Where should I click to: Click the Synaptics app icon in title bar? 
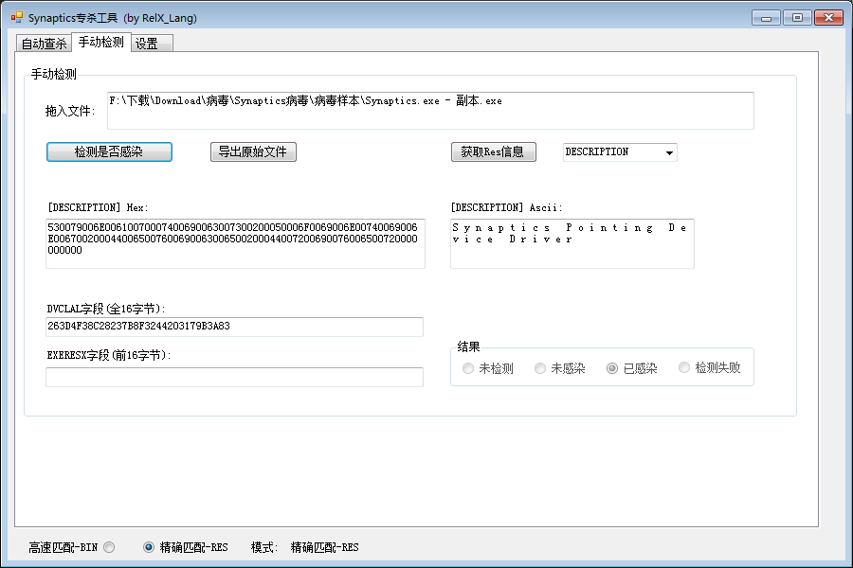point(17,17)
